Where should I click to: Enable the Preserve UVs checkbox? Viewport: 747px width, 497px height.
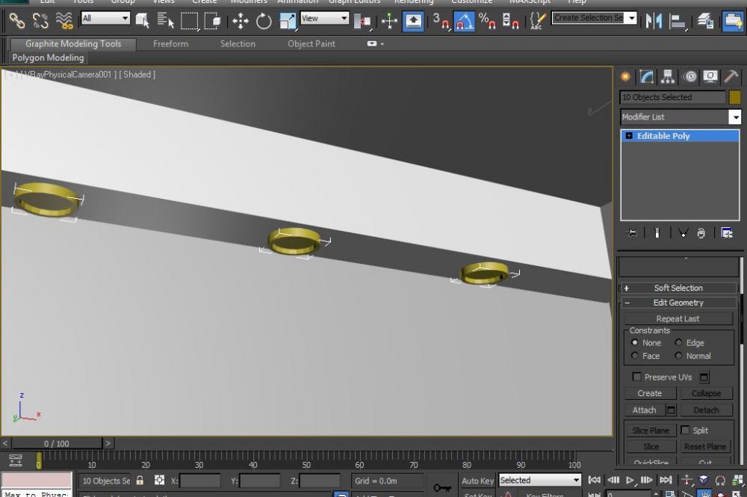pyautogui.click(x=637, y=377)
